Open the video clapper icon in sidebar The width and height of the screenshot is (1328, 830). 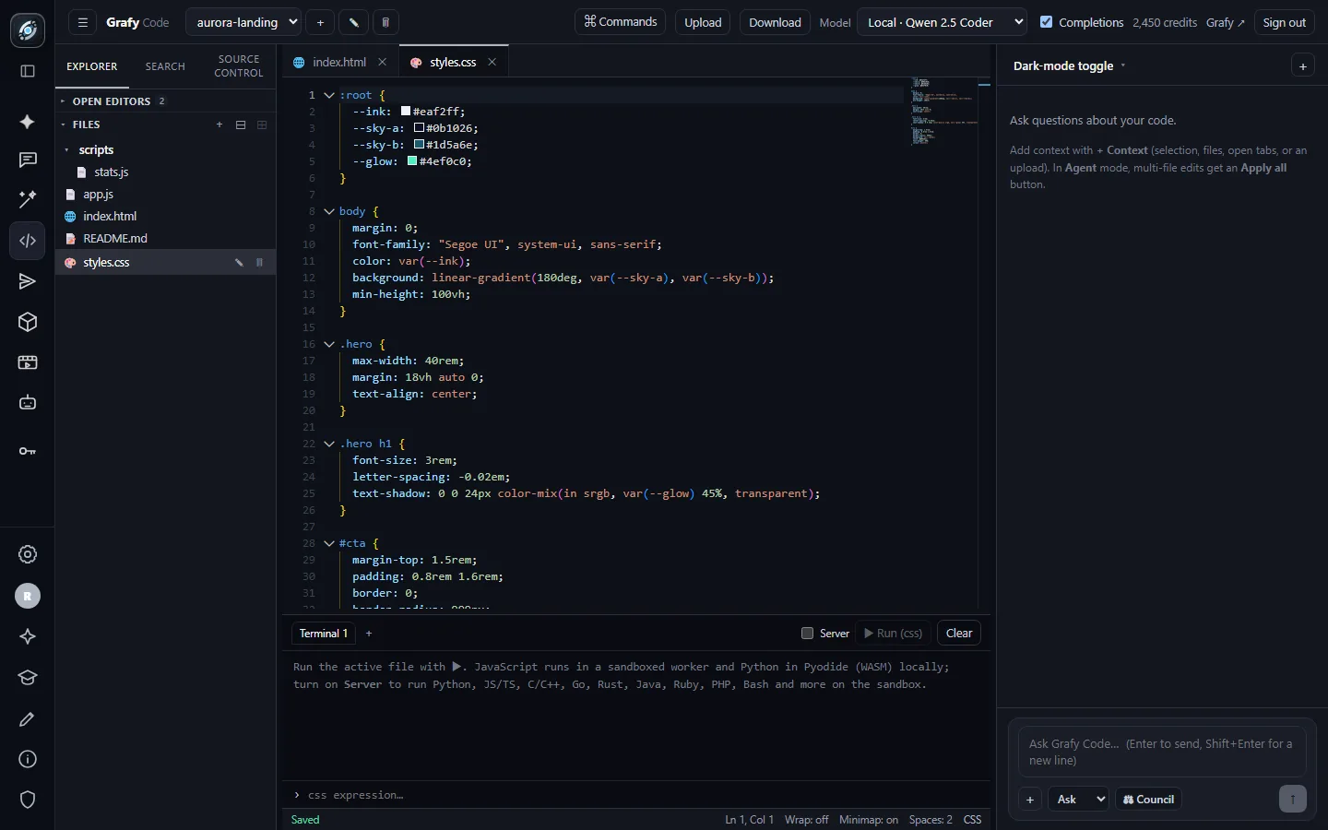(28, 362)
